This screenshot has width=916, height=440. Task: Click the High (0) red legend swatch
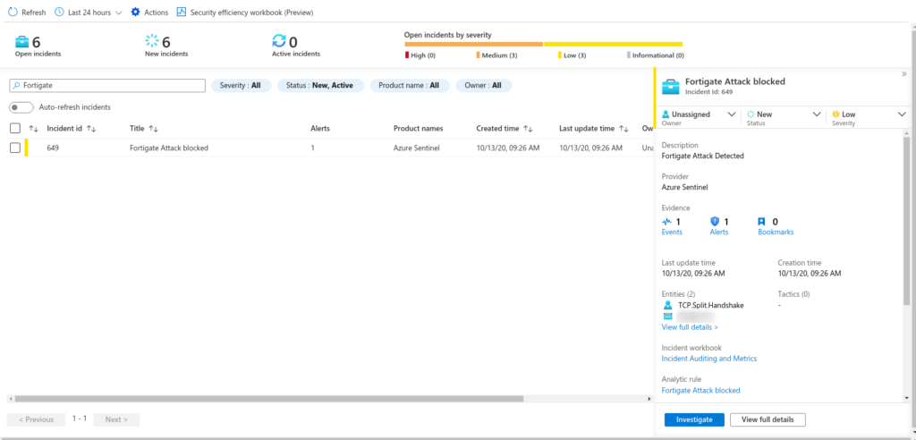pos(407,55)
